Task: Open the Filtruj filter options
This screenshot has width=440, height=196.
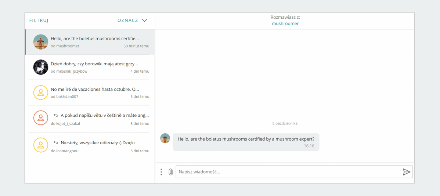Action: click(39, 21)
